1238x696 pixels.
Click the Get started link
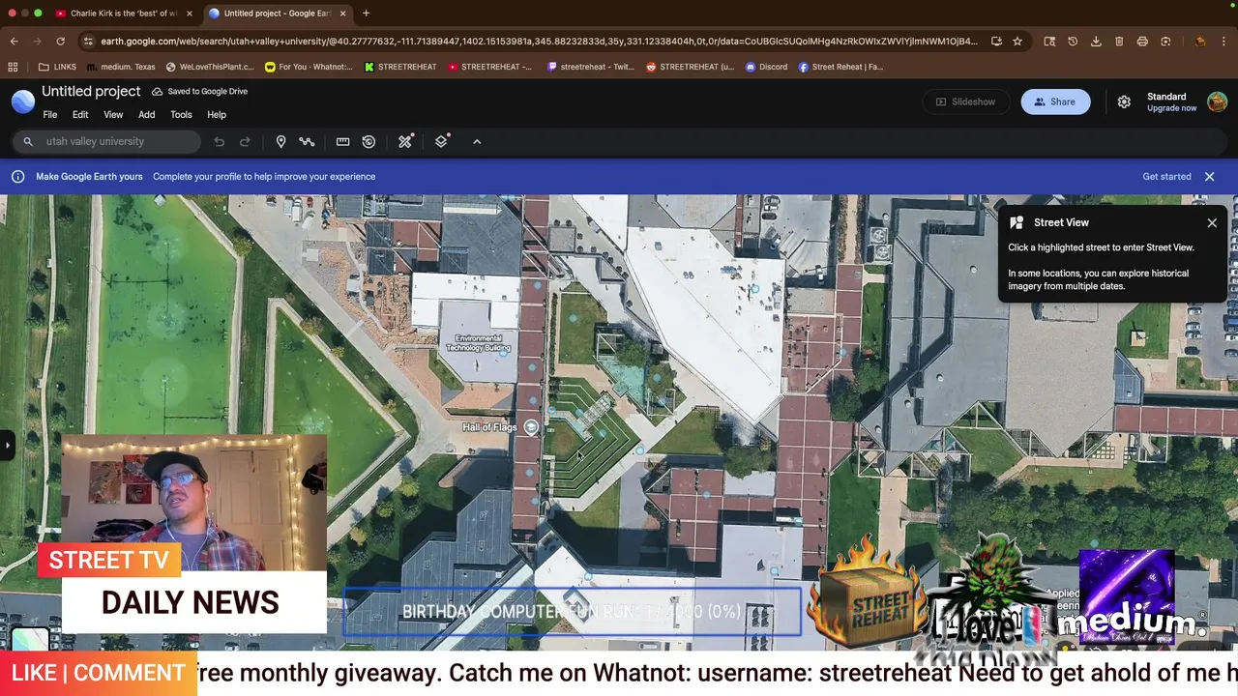coord(1166,177)
